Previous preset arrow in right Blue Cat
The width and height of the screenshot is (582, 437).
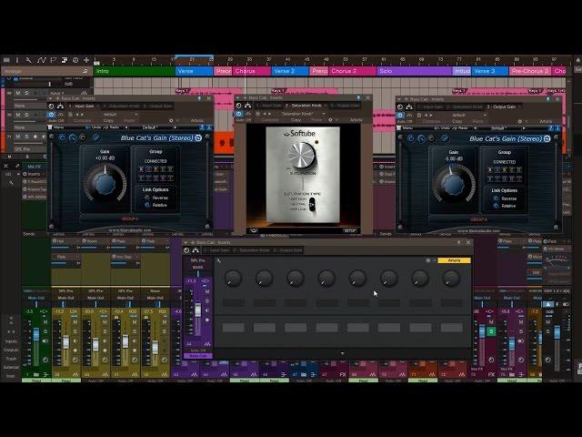pos(476,128)
